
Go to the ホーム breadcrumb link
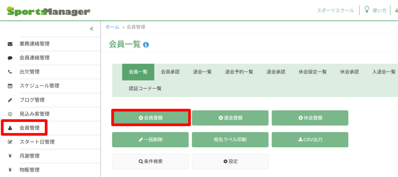click(112, 27)
